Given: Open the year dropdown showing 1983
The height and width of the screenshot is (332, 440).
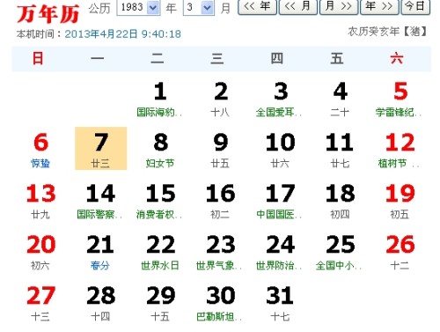Looking at the screenshot, I should coord(138,7).
